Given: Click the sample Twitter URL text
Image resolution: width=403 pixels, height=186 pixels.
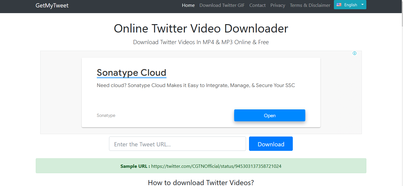Looking at the screenshot, I should coord(216,166).
